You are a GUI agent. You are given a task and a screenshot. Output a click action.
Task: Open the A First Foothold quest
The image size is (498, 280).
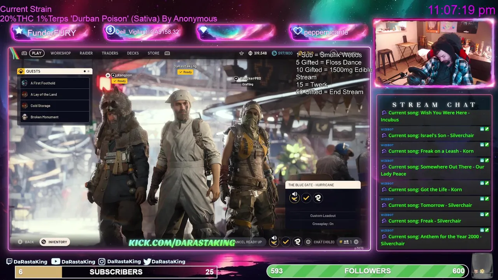coord(55,83)
